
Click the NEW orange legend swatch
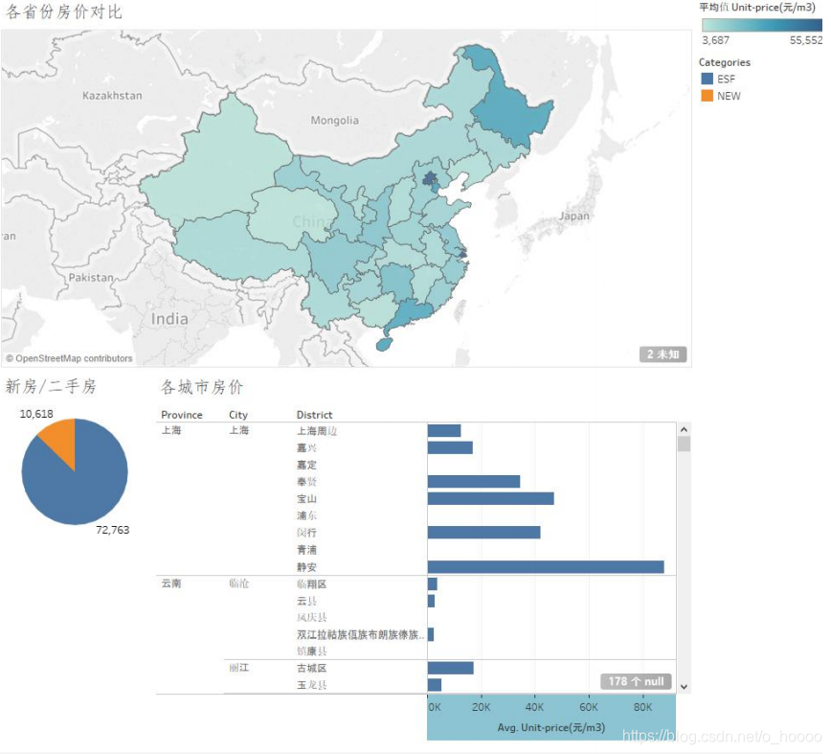(x=707, y=96)
